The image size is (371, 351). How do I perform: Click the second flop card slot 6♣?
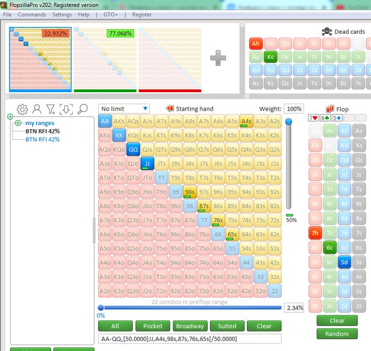tap(325, 118)
